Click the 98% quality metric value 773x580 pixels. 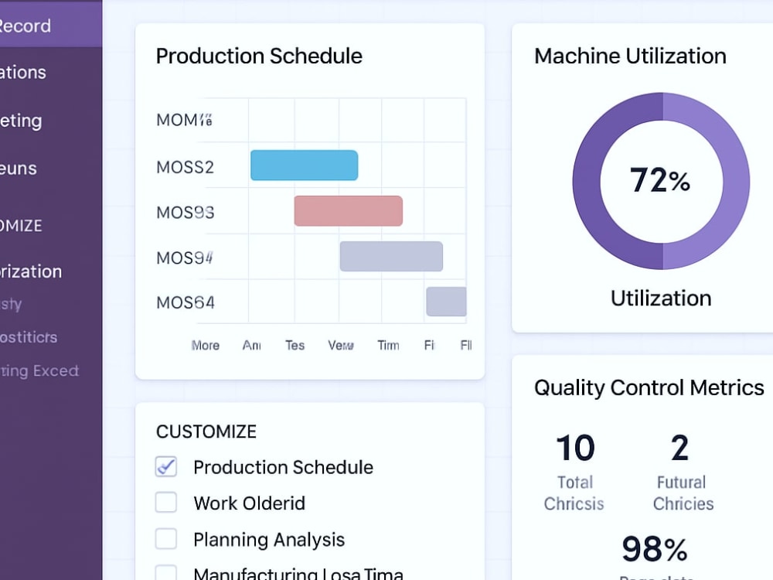[655, 548]
